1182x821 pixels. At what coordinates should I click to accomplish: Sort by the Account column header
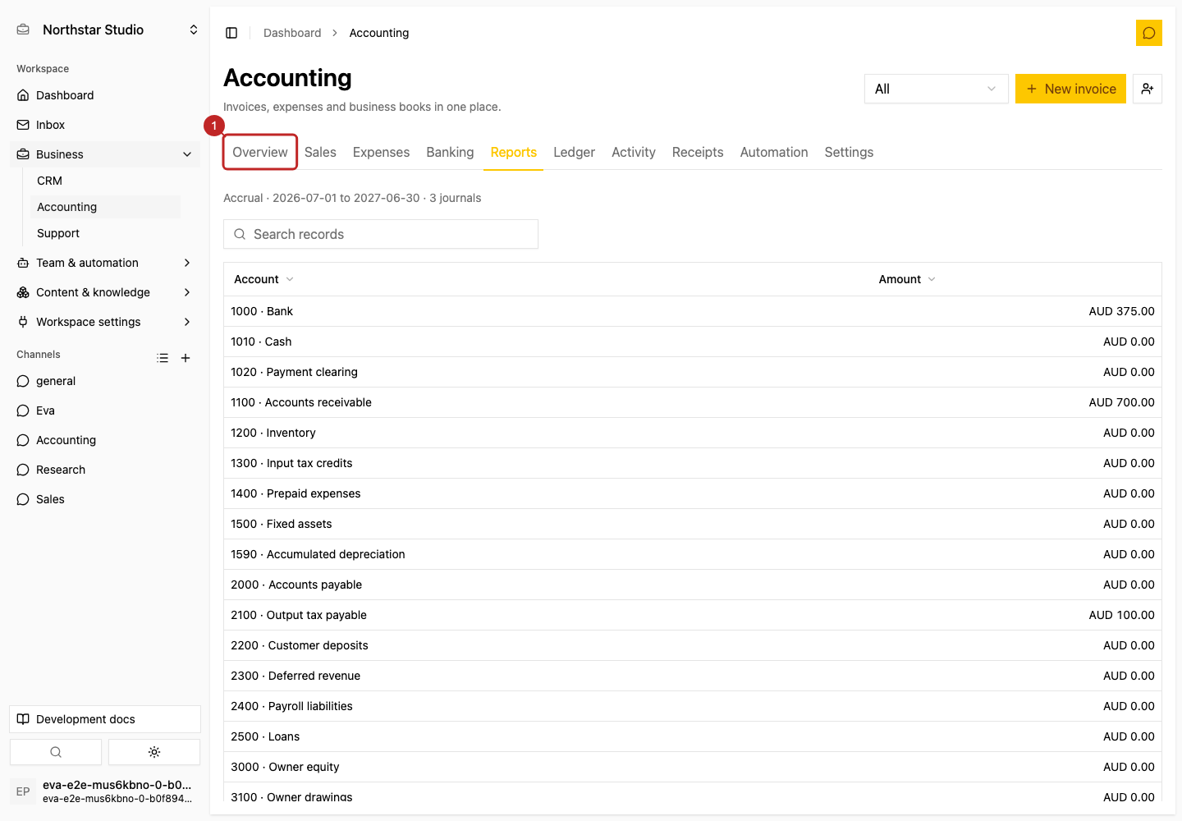[263, 279]
